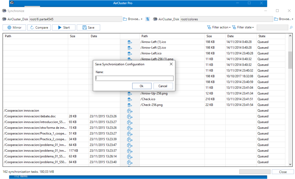Cancel the Save Synchronization Configuration dialog
This screenshot has height=179, width=295.
pos(163,86)
